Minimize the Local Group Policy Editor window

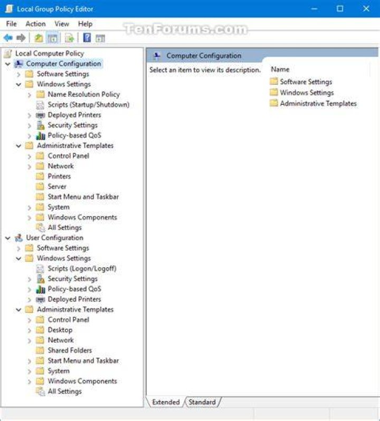point(314,9)
